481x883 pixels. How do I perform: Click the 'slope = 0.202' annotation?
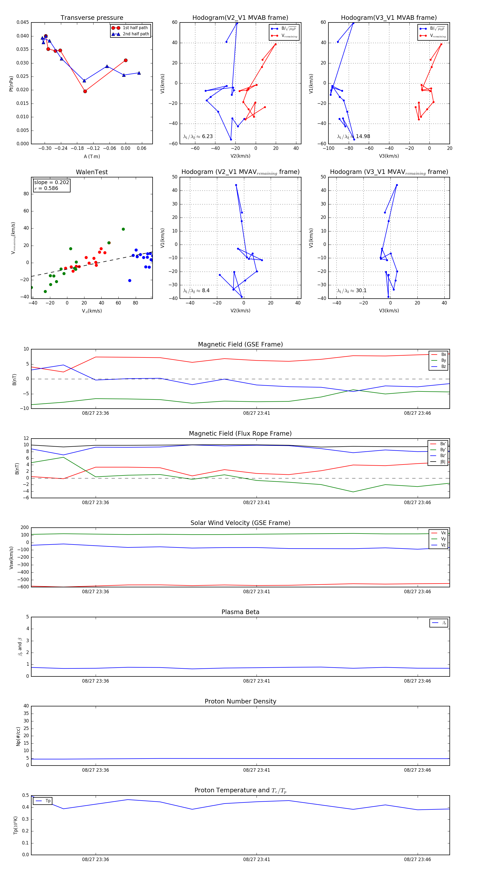pos(52,182)
